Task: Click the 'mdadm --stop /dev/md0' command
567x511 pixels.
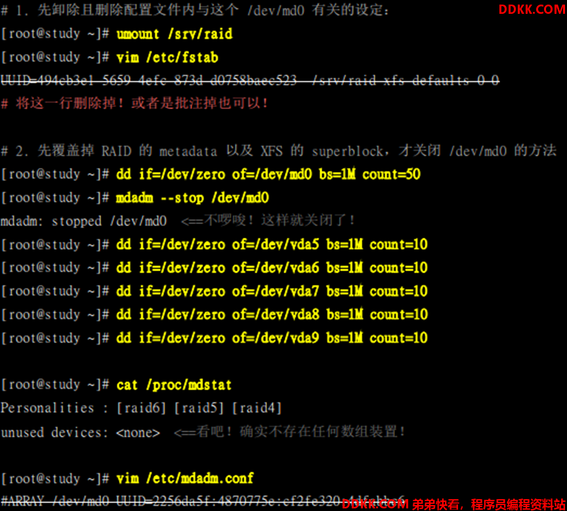Action: coord(192,198)
